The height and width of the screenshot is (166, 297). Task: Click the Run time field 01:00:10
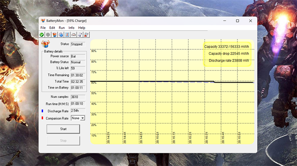pyautogui.click(x=78, y=104)
